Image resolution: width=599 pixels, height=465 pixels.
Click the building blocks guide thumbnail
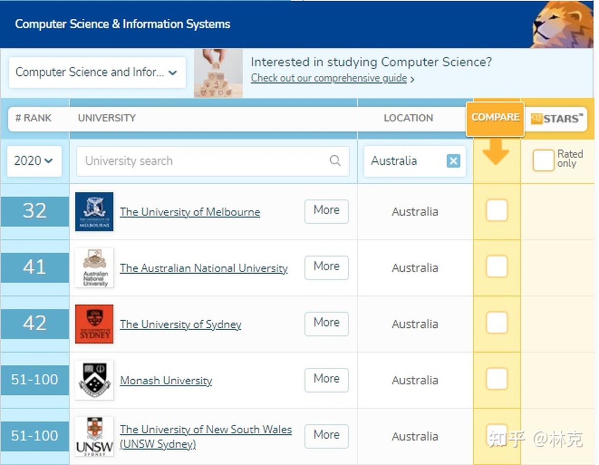218,73
